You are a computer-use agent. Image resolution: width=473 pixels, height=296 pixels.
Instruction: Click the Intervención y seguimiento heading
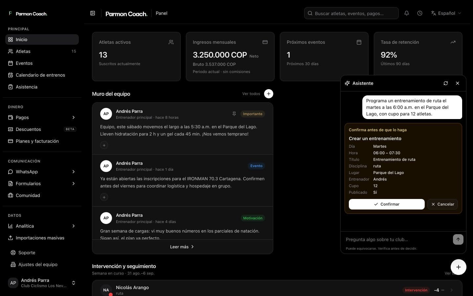click(124, 266)
